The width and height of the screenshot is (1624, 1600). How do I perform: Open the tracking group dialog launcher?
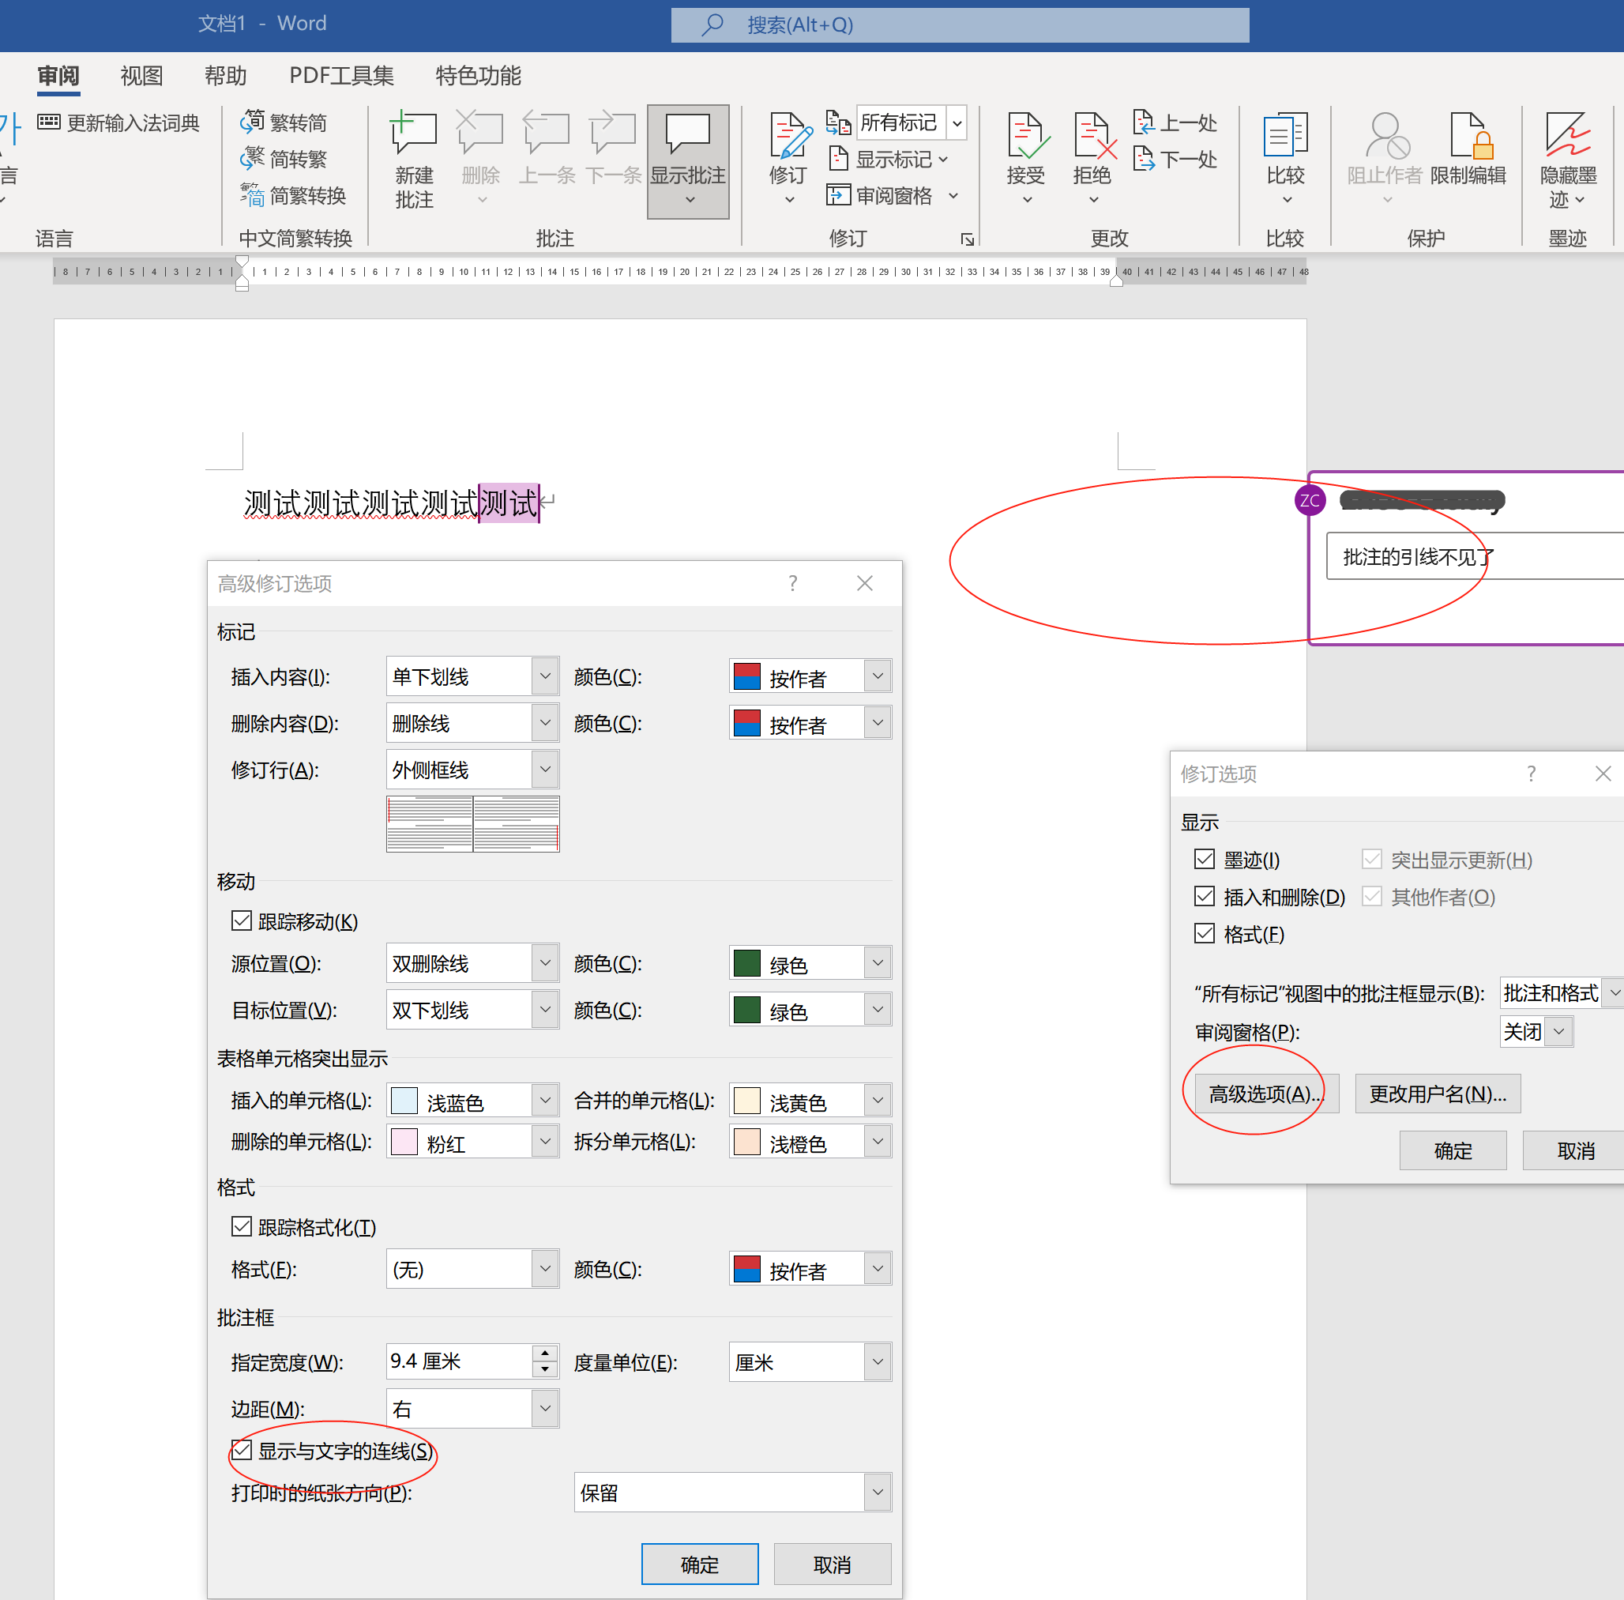(x=967, y=239)
